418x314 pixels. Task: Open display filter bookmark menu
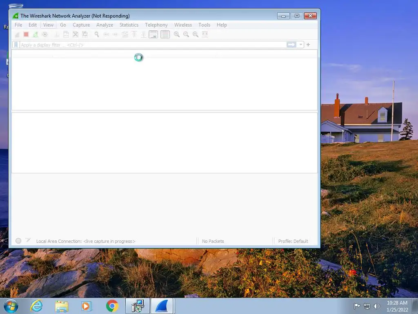(x=16, y=45)
